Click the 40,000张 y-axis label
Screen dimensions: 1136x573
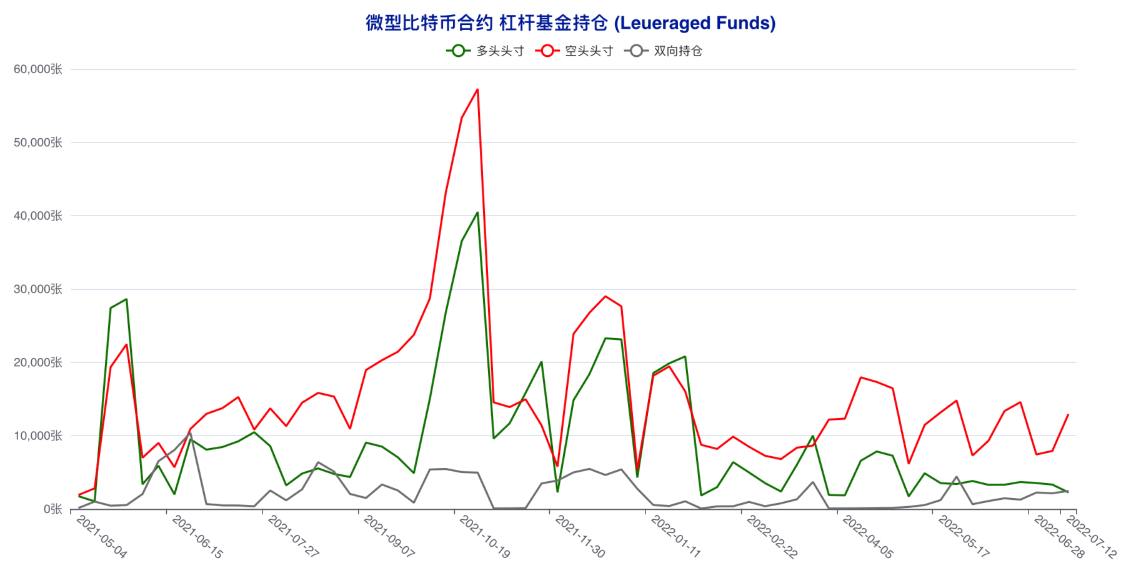pos(38,216)
